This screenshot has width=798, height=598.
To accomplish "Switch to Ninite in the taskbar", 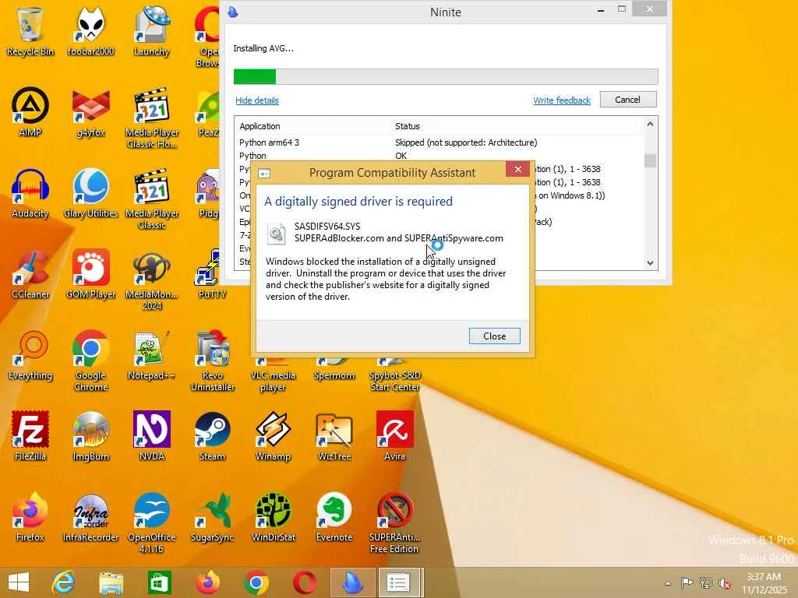I will pos(352,582).
